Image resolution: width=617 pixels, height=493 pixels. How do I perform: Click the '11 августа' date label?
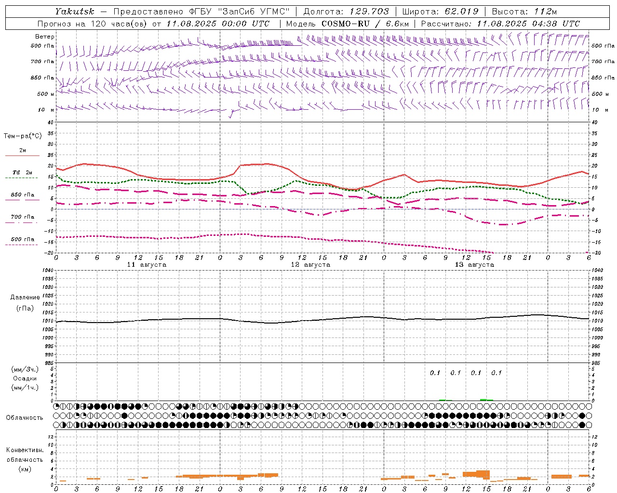pos(147,265)
